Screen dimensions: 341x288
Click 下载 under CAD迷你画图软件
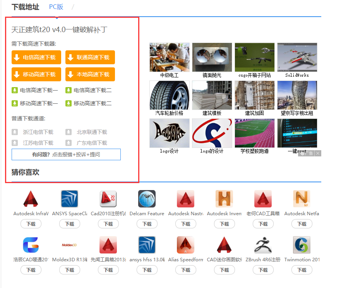click(x=224, y=270)
